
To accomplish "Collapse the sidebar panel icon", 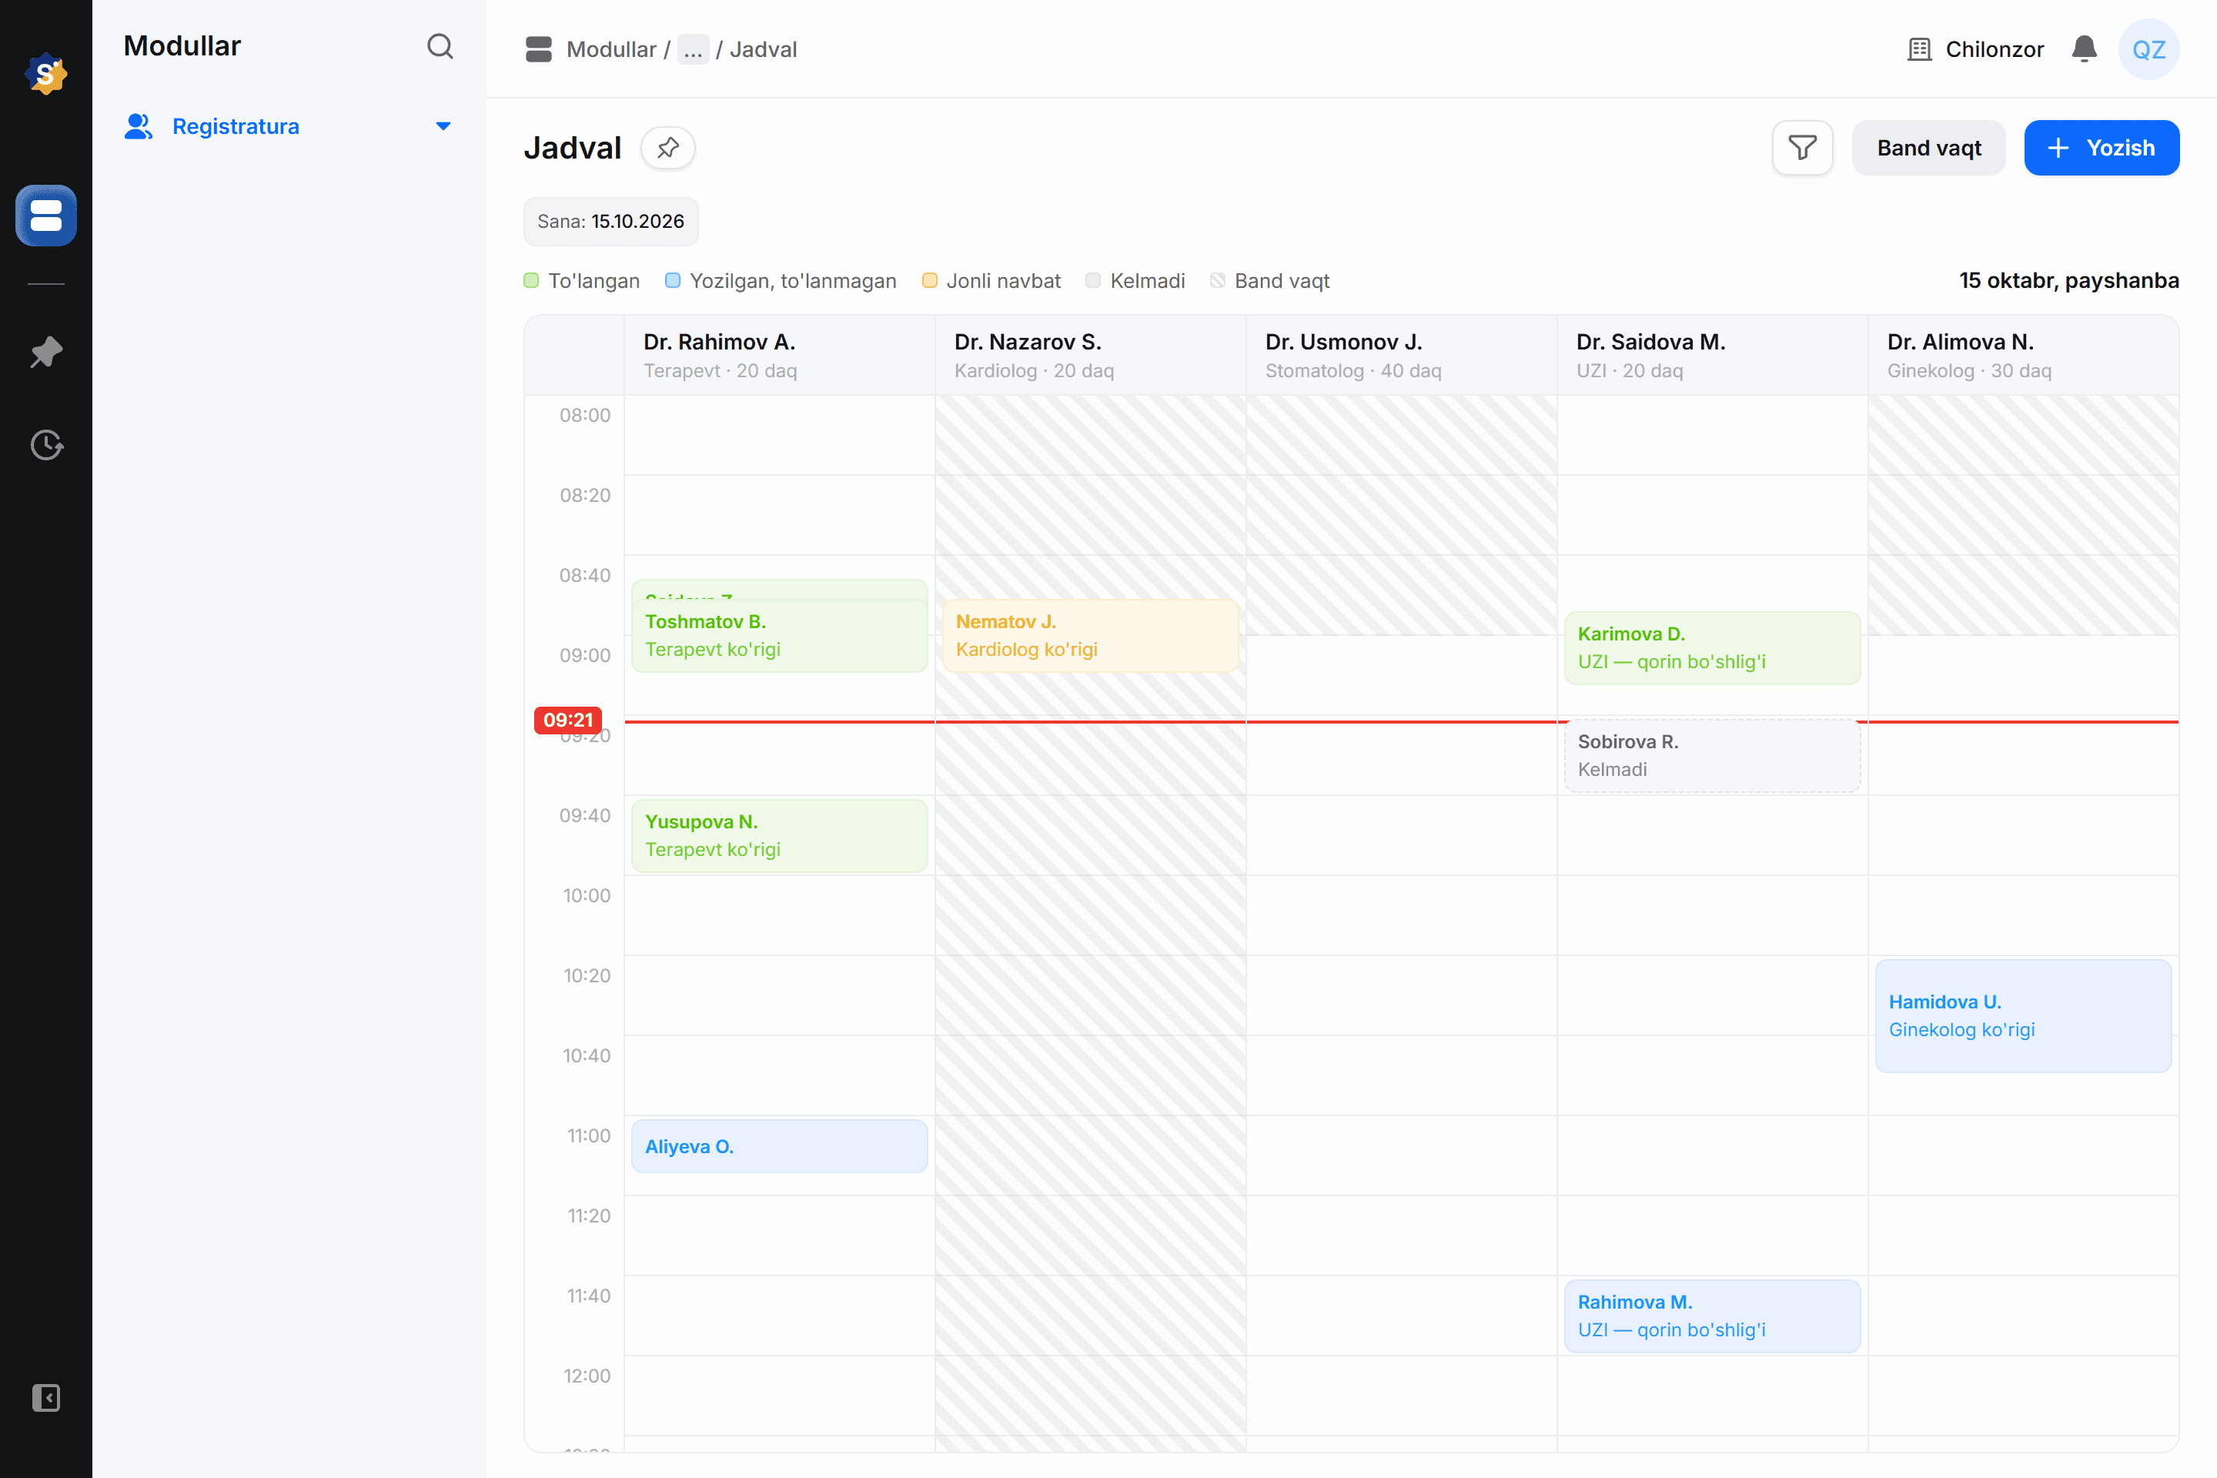I will click(x=46, y=1398).
